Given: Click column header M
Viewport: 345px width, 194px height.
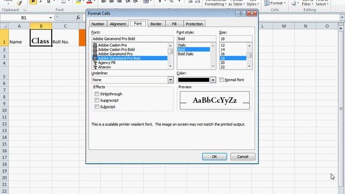Looking at the screenshot, I should tap(284, 26).
